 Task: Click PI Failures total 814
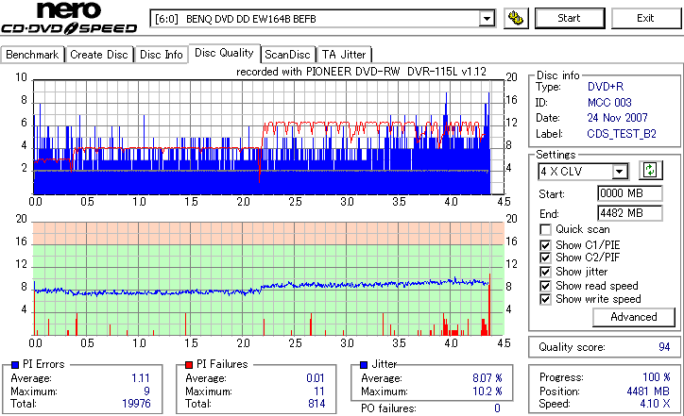pyautogui.click(x=316, y=404)
